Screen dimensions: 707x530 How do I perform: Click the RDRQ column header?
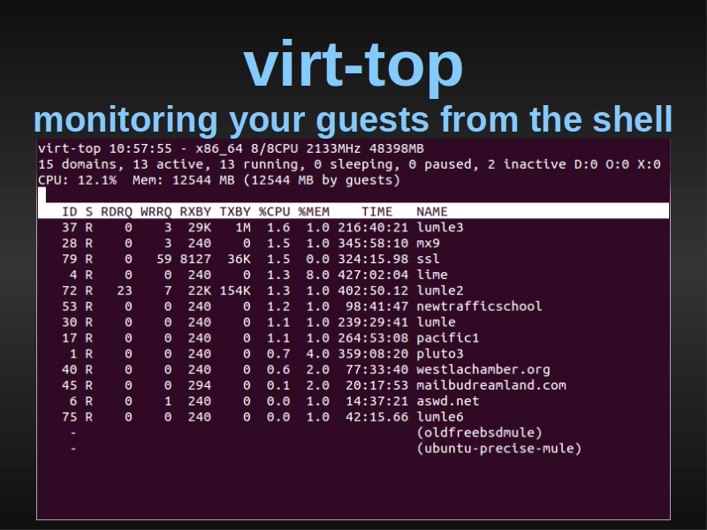click(117, 212)
